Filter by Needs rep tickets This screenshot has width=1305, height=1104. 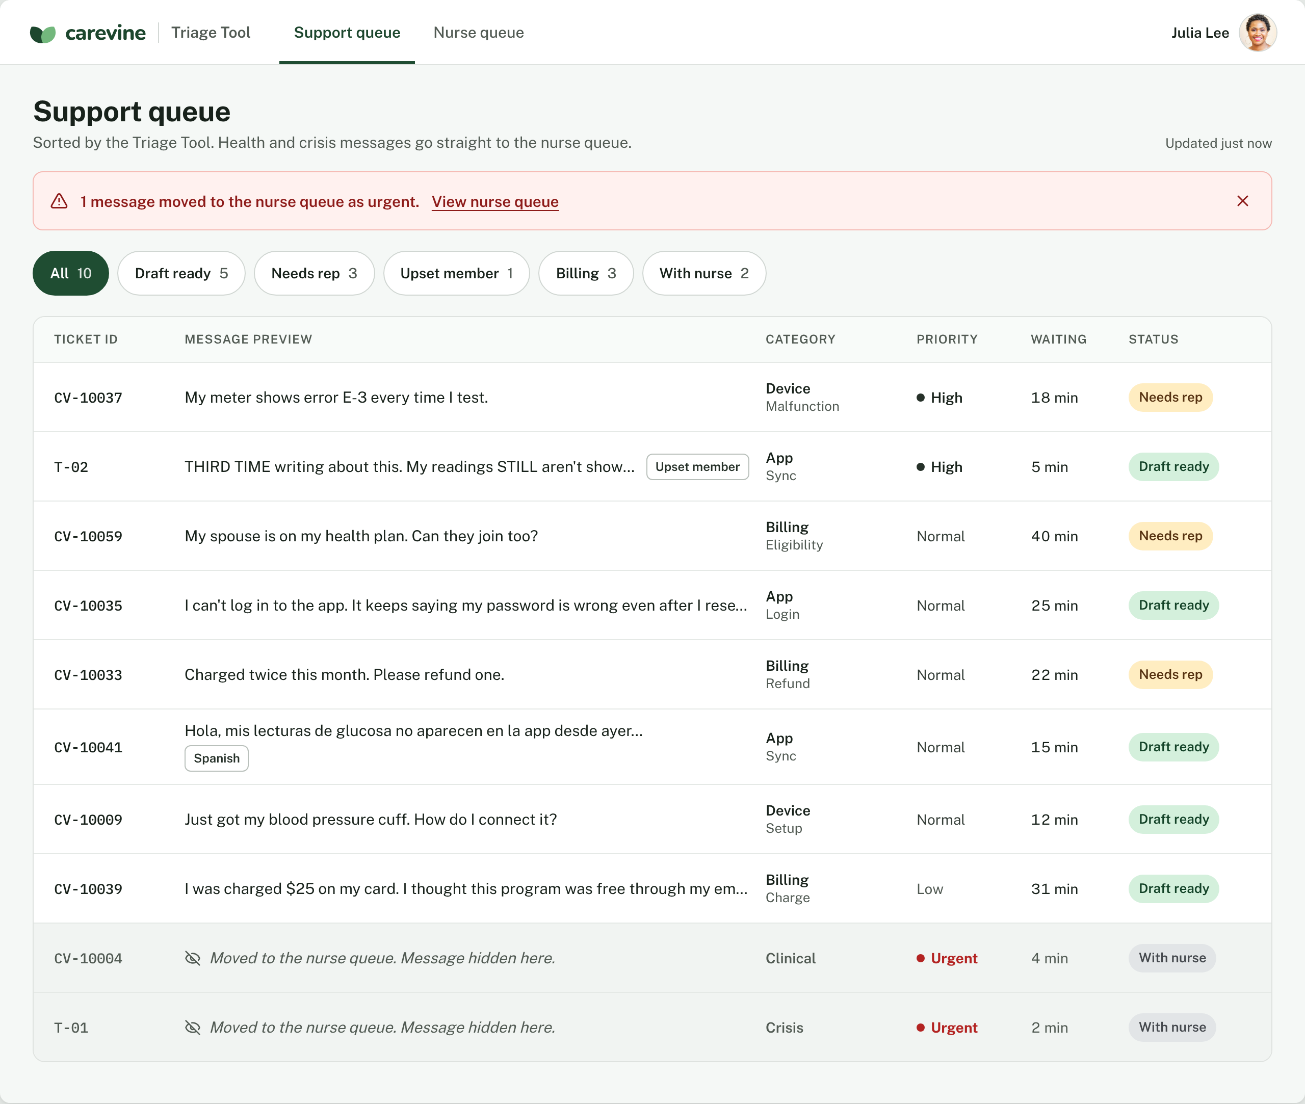(314, 274)
